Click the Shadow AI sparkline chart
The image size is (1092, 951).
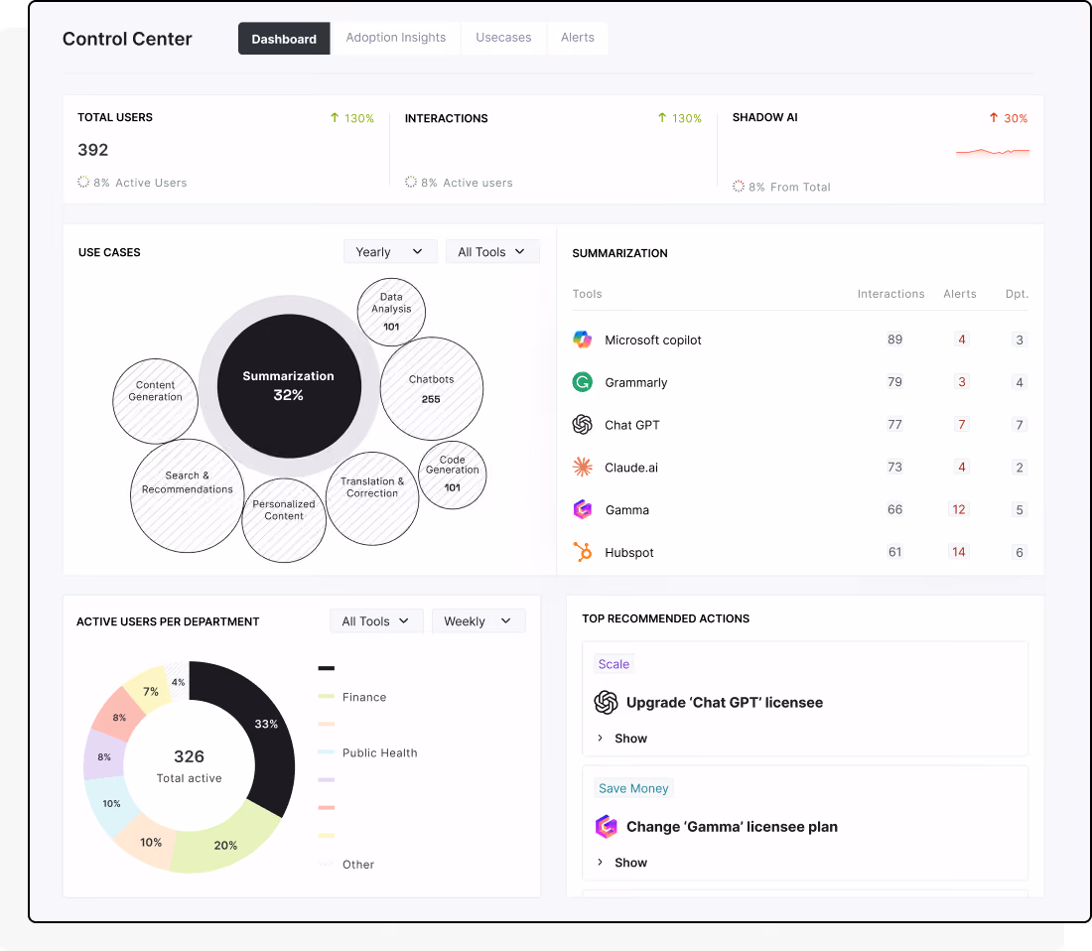993,151
